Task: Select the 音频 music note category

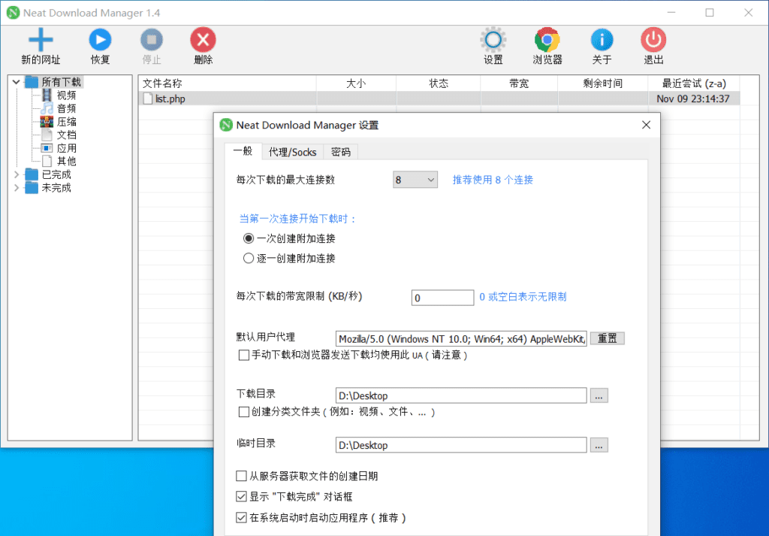Action: point(47,108)
